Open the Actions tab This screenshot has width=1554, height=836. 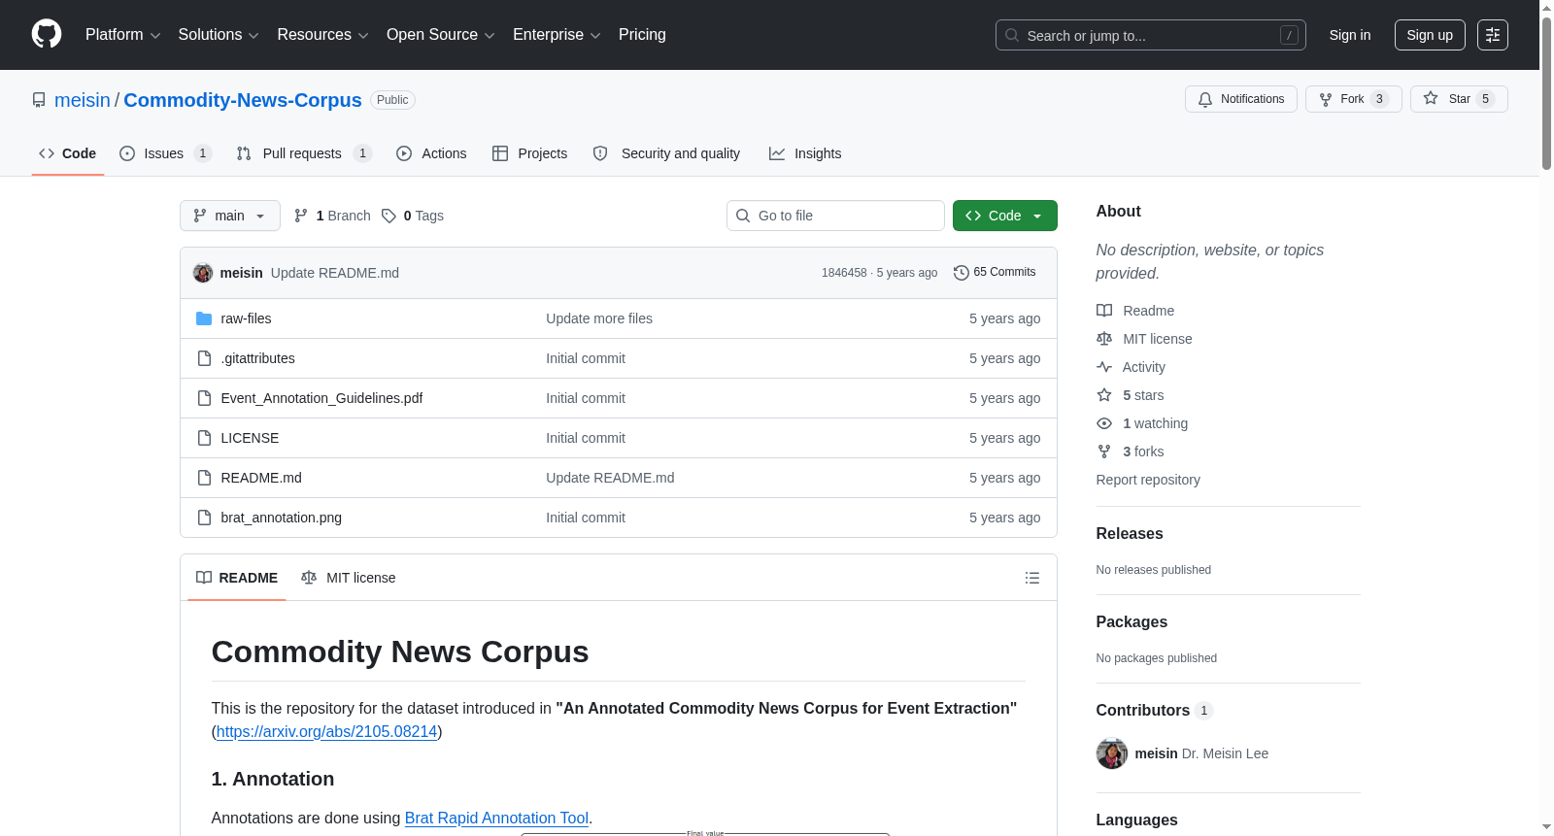tap(432, 153)
